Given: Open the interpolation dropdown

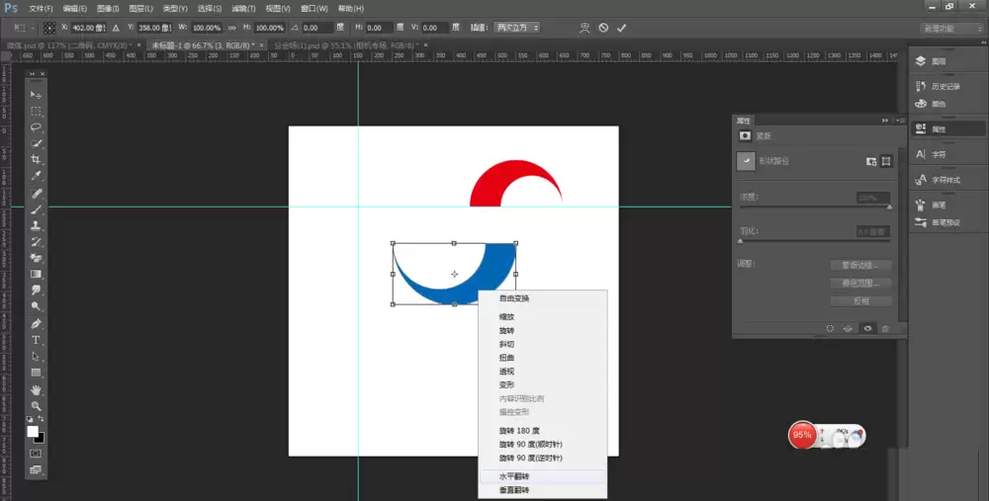Looking at the screenshot, I should [516, 28].
